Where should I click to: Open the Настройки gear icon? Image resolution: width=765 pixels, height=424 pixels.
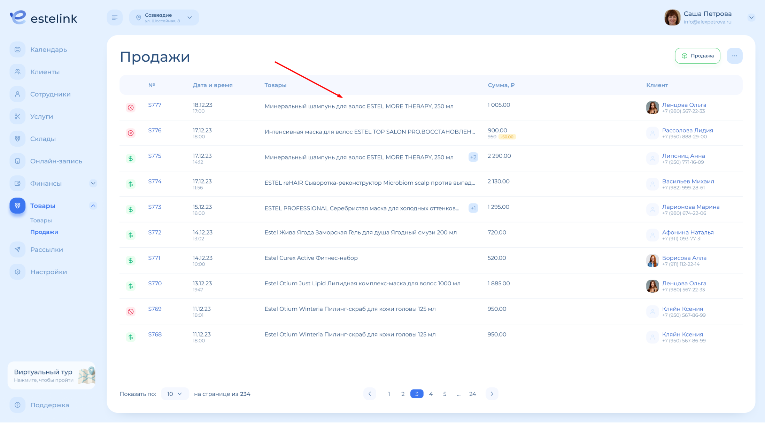coord(17,272)
